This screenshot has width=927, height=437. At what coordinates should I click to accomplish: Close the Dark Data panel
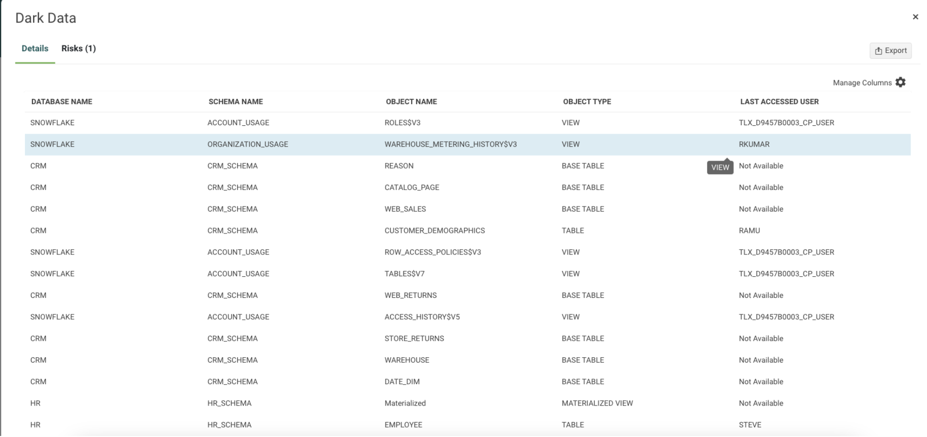915,17
